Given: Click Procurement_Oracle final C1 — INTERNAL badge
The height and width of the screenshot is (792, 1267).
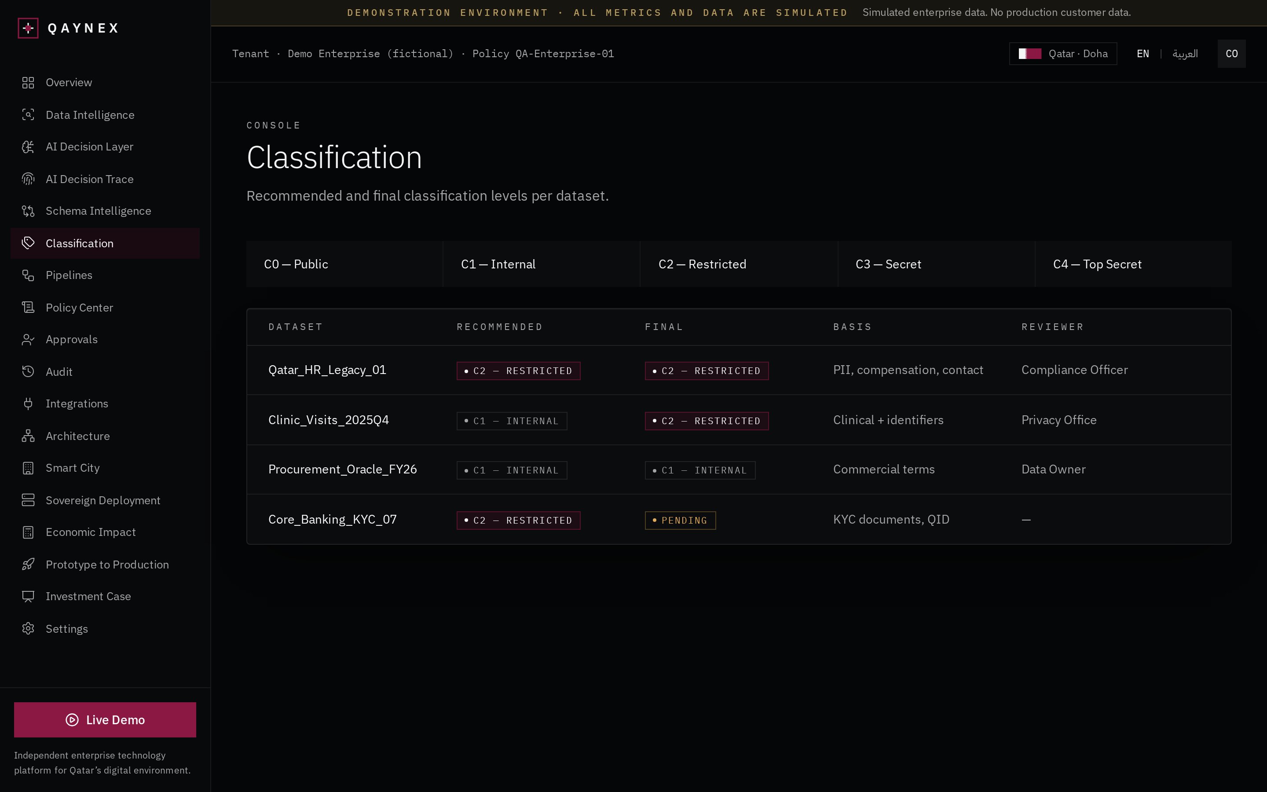Looking at the screenshot, I should pyautogui.click(x=700, y=470).
